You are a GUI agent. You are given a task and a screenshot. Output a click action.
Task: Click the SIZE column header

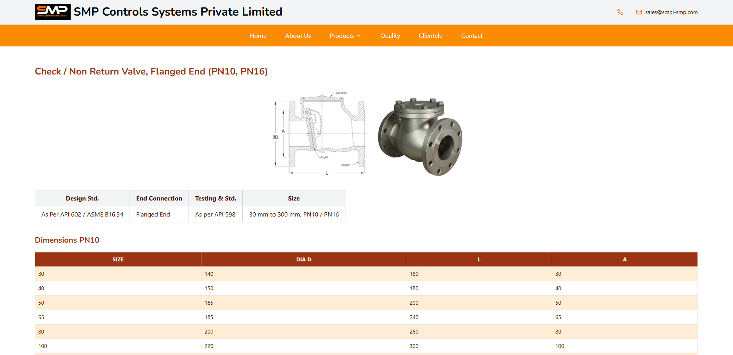pos(118,259)
